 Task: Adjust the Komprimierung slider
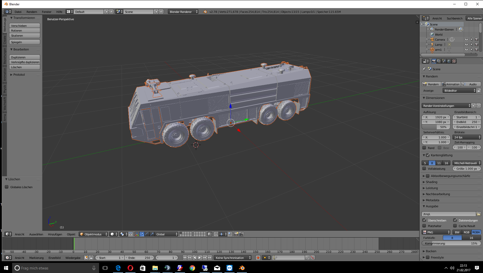451,244
